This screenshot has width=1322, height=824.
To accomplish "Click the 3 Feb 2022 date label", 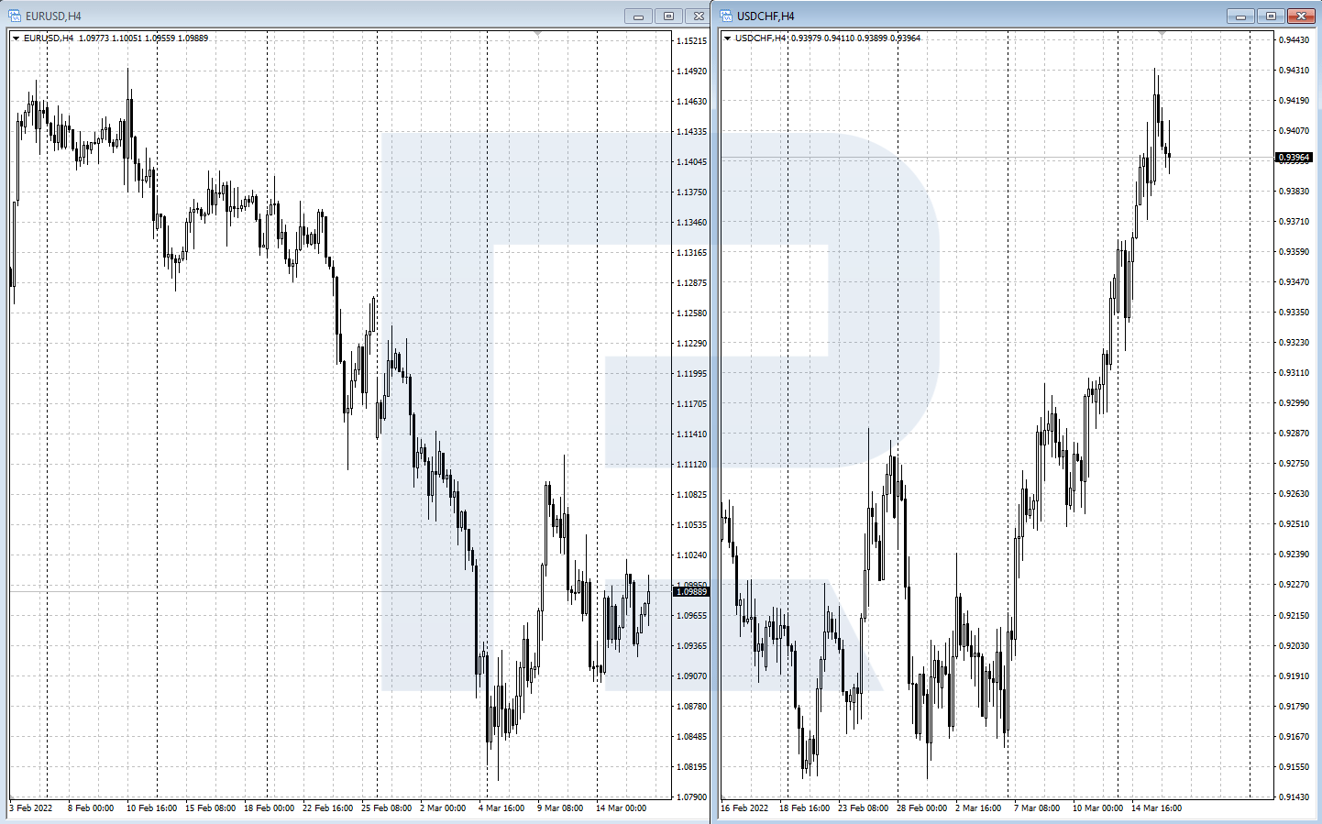I will (31, 808).
